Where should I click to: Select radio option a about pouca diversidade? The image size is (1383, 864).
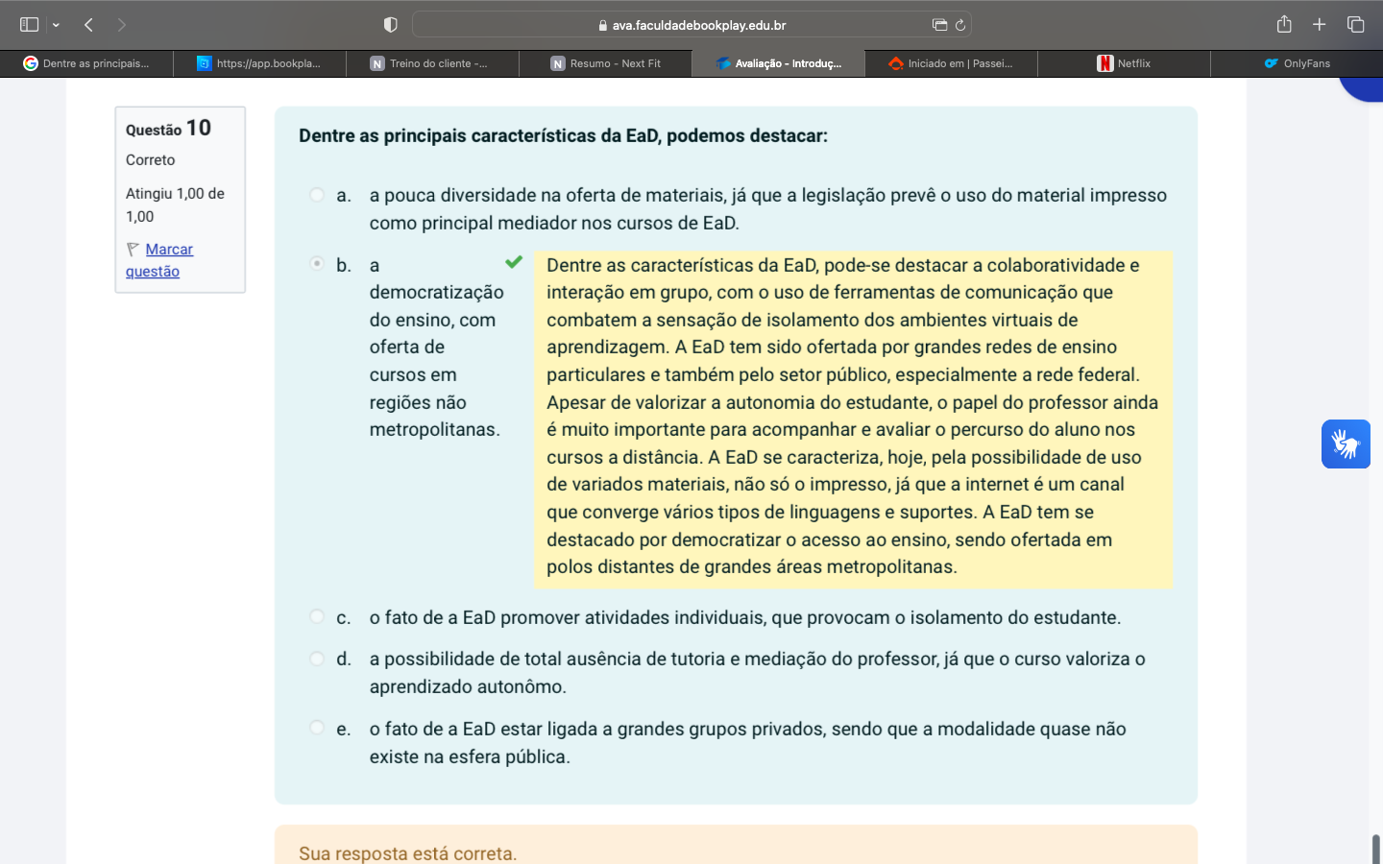[317, 195]
